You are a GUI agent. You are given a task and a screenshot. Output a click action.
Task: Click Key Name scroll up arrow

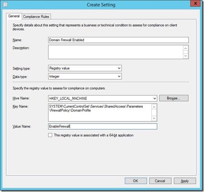(x=154, y=107)
